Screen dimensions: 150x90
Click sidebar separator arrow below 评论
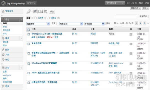(2, 64)
